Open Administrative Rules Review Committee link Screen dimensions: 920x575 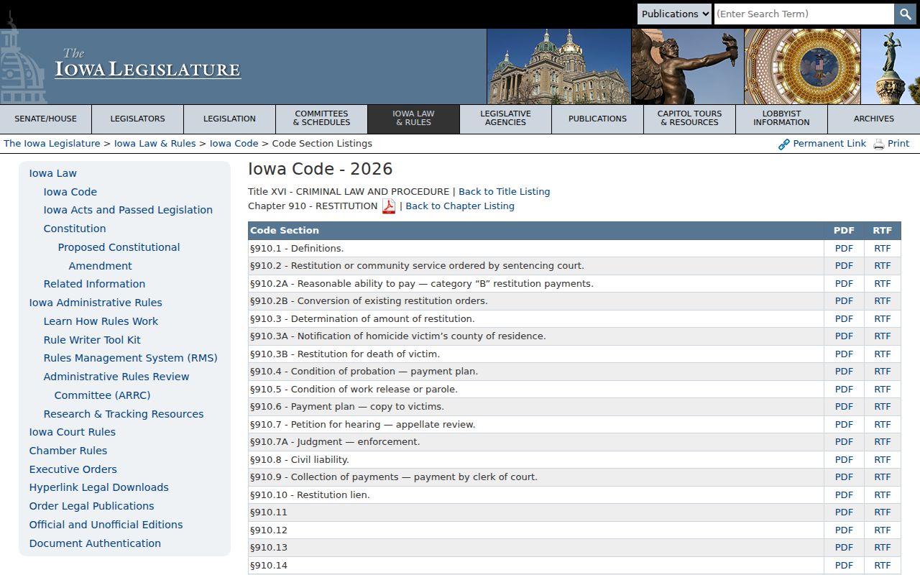(116, 386)
